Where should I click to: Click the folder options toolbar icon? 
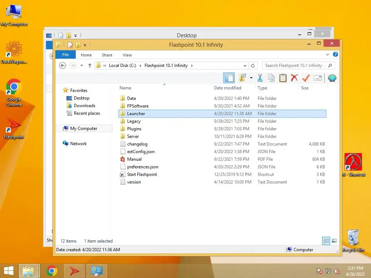coord(242,78)
